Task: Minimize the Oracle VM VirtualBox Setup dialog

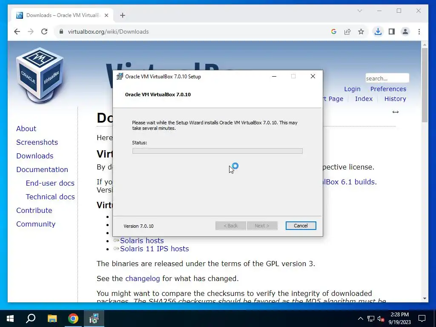Action: coord(274,77)
